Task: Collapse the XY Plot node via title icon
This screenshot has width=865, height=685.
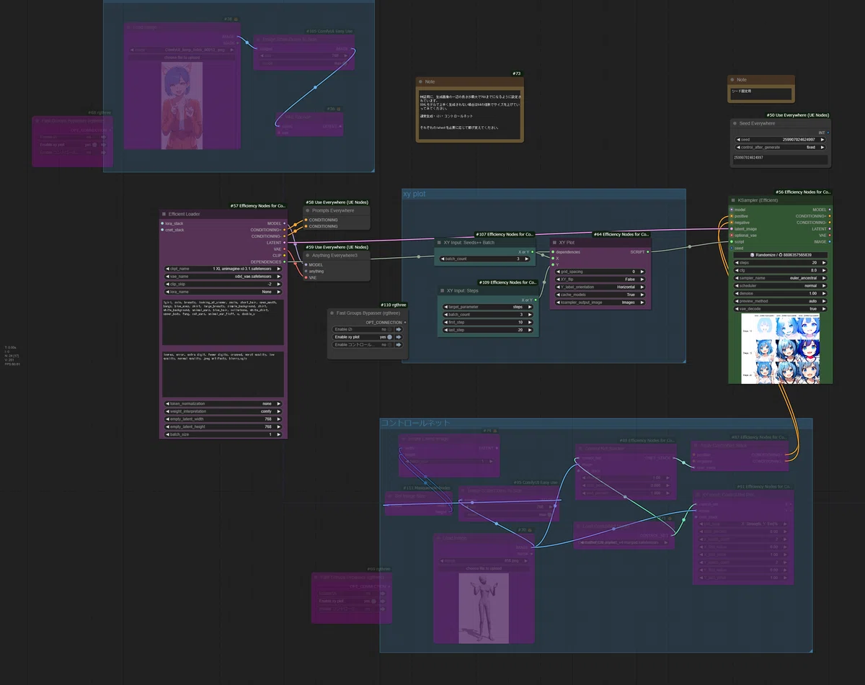Action: pos(554,243)
